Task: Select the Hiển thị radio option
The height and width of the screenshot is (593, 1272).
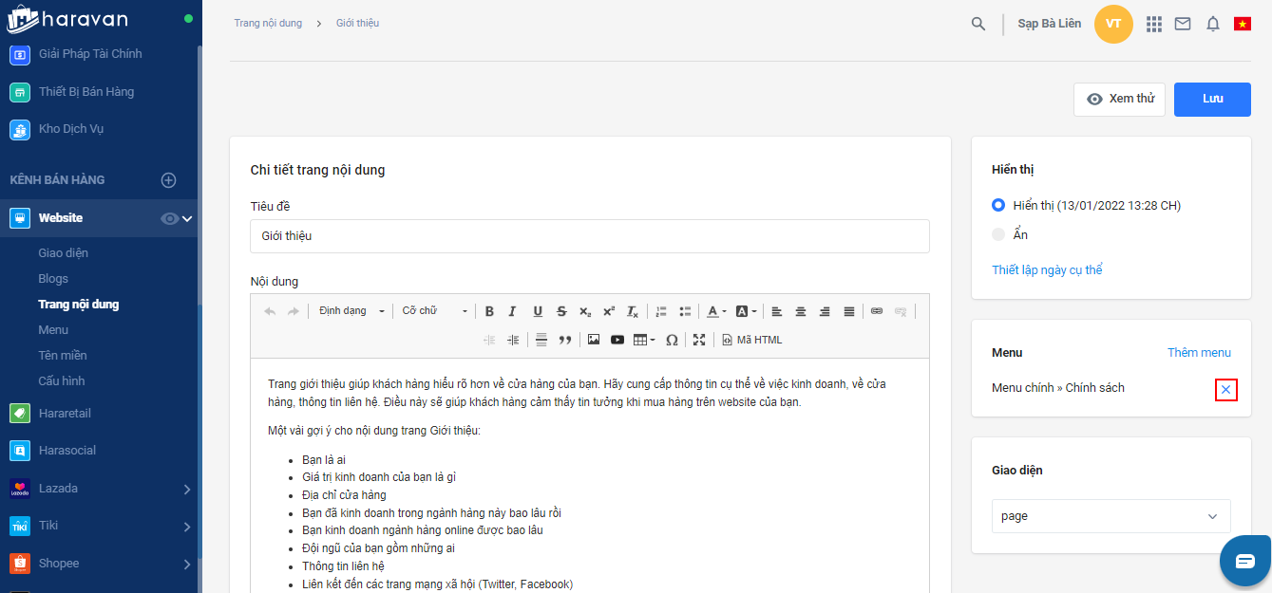Action: (x=997, y=205)
